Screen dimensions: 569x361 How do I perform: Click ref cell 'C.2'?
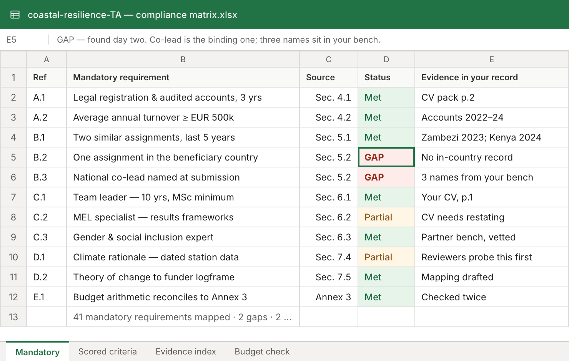tap(47, 217)
